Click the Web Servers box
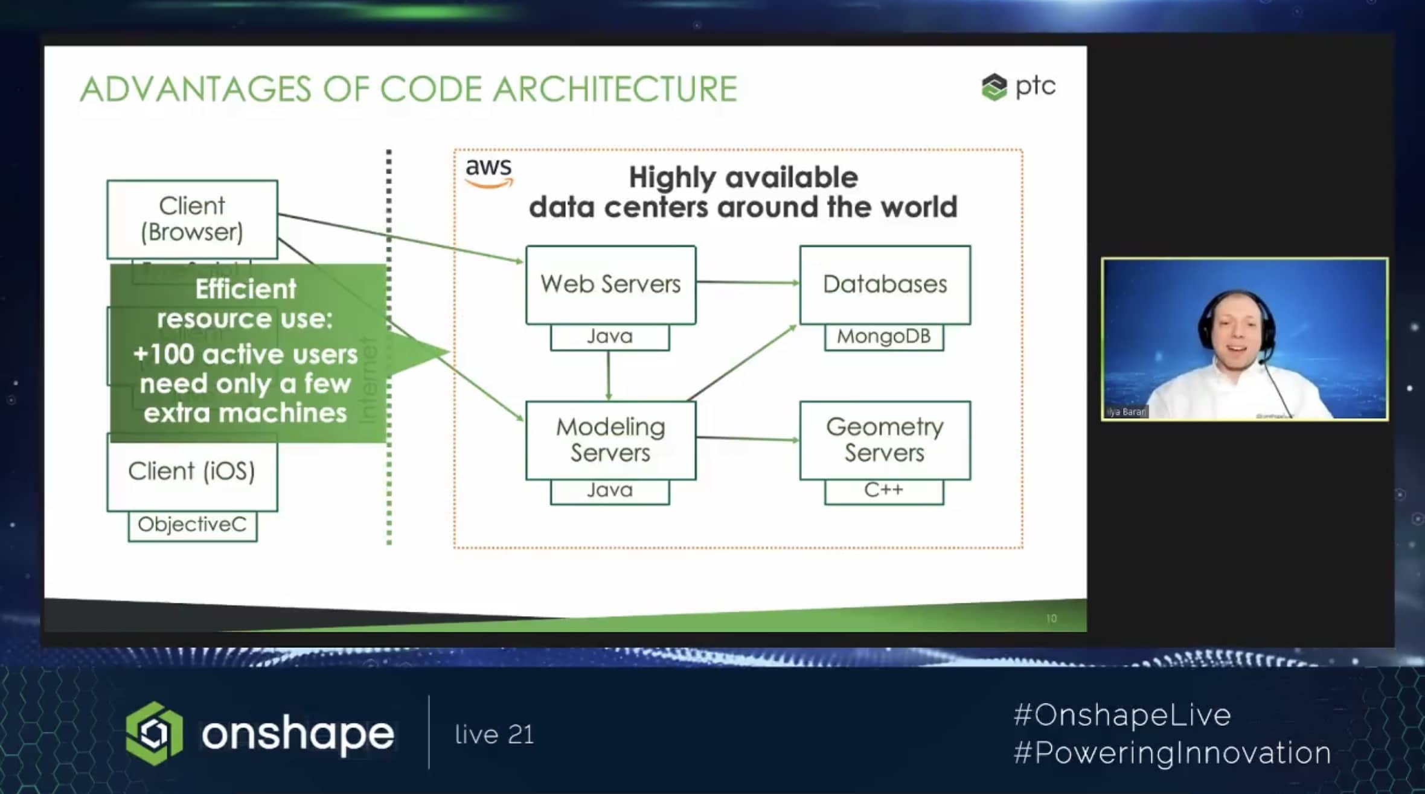Screen dimensions: 1425x794 click(x=610, y=284)
